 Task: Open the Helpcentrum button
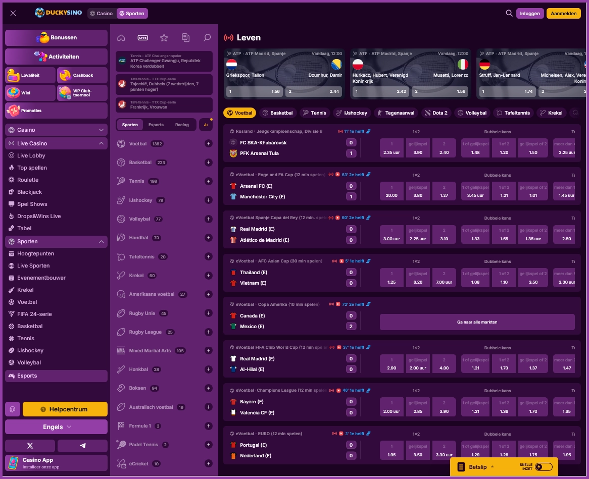pyautogui.click(x=65, y=409)
